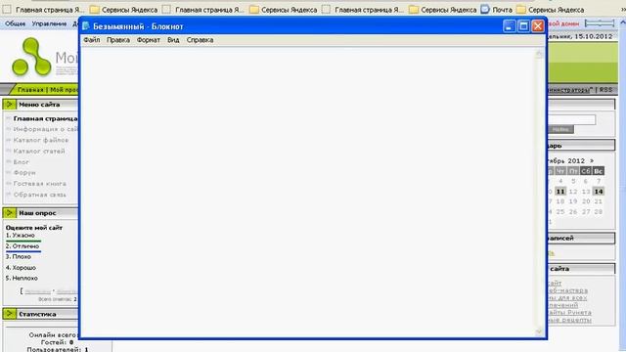Click the site search input field

(571, 119)
